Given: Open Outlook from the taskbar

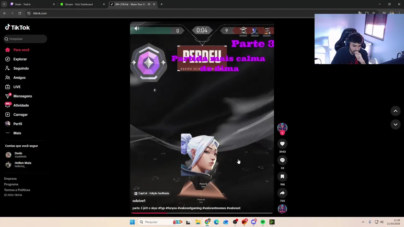Looking at the screenshot, I should [x=226, y=222].
